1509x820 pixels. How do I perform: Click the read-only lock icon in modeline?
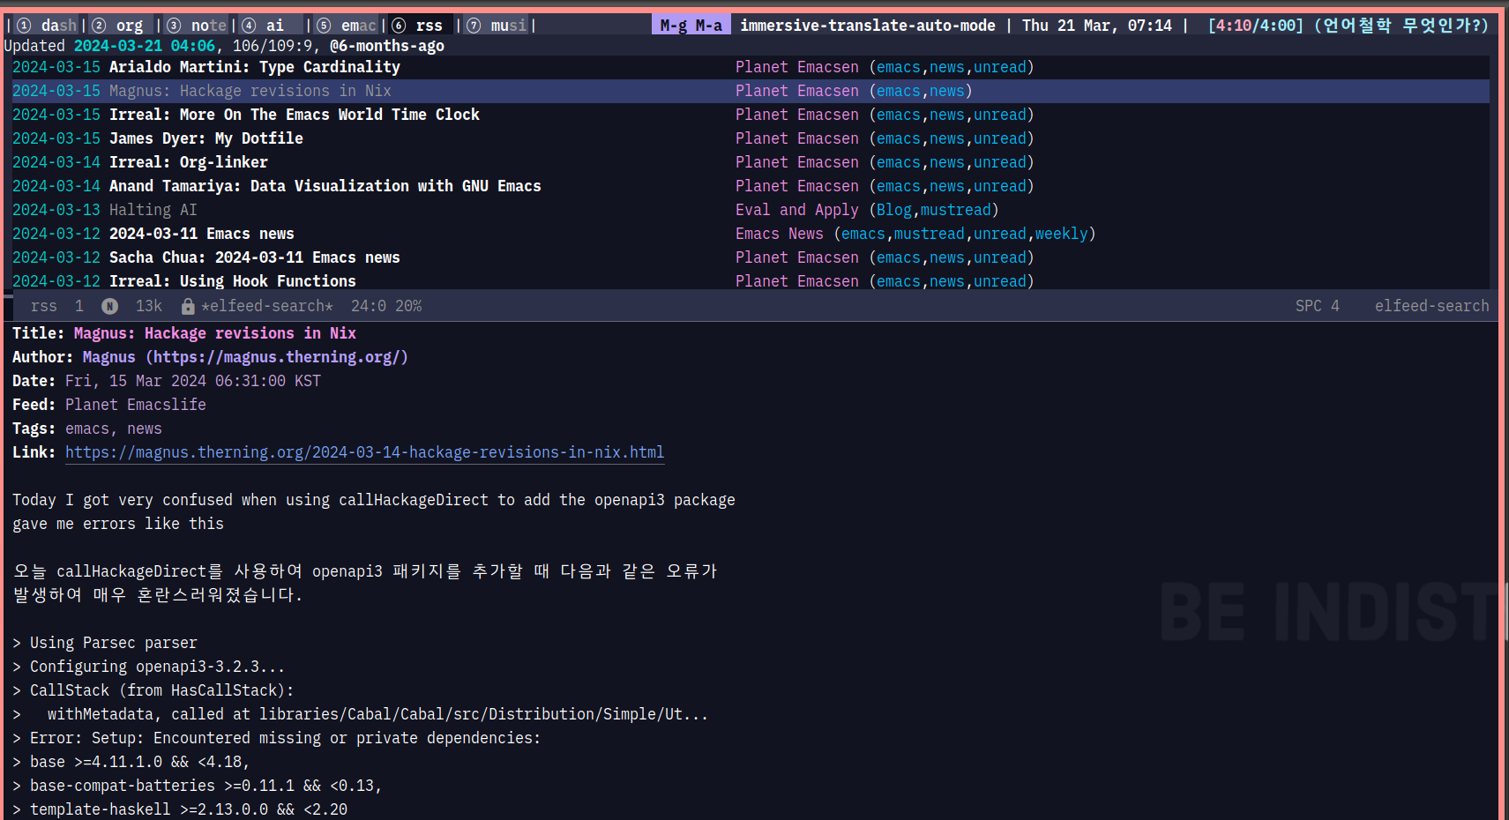(188, 306)
